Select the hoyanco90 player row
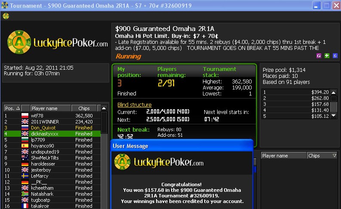 (52, 146)
